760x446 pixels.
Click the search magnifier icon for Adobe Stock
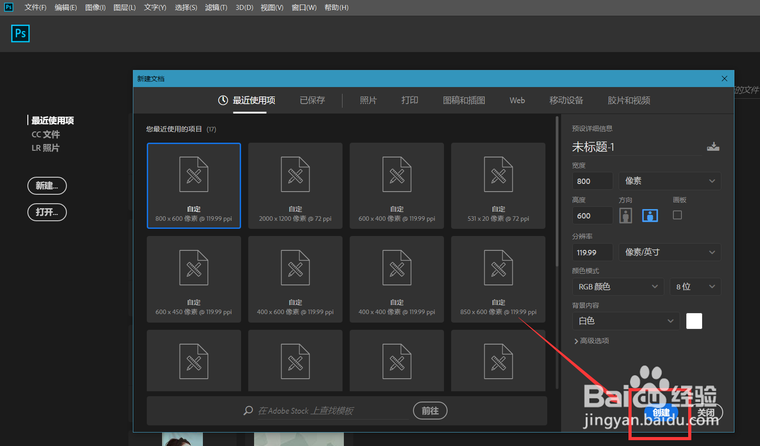pyautogui.click(x=248, y=411)
